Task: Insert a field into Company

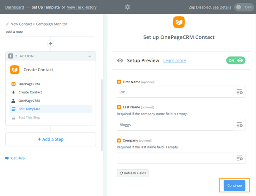Action: click(x=240, y=158)
